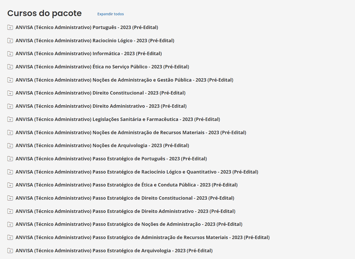Viewport: 355px width, 259px height.
Task: Open Direito Constitucional - 2023 title (non-Passo row)
Action: (101, 93)
